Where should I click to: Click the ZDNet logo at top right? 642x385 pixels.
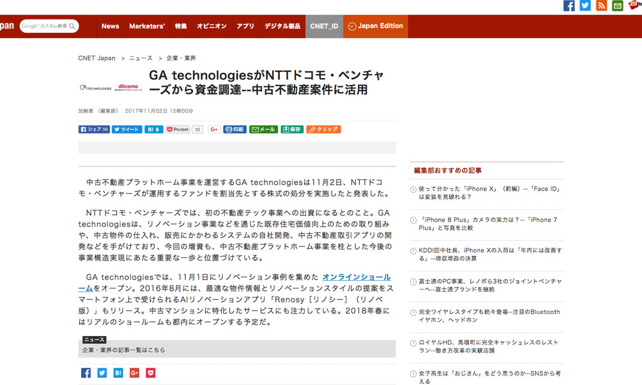(634, 6)
